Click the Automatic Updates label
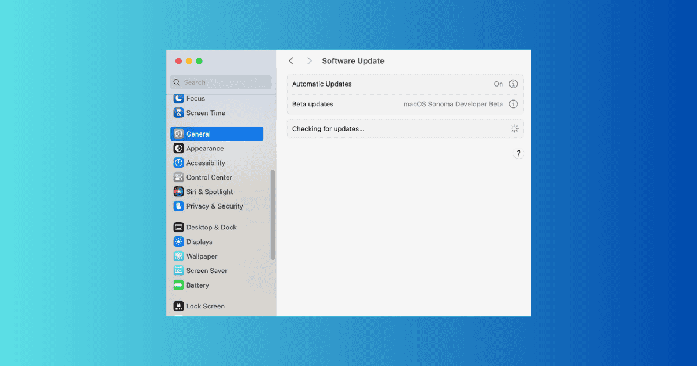The width and height of the screenshot is (697, 366). (322, 84)
